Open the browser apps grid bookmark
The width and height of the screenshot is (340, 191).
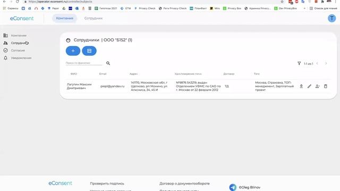[4, 8]
